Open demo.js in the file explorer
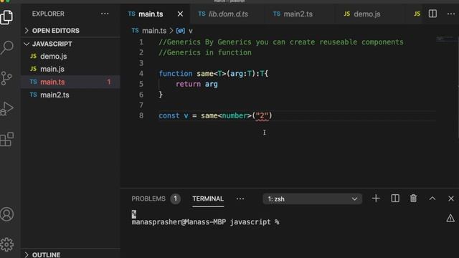The height and width of the screenshot is (258, 459). (70, 56)
